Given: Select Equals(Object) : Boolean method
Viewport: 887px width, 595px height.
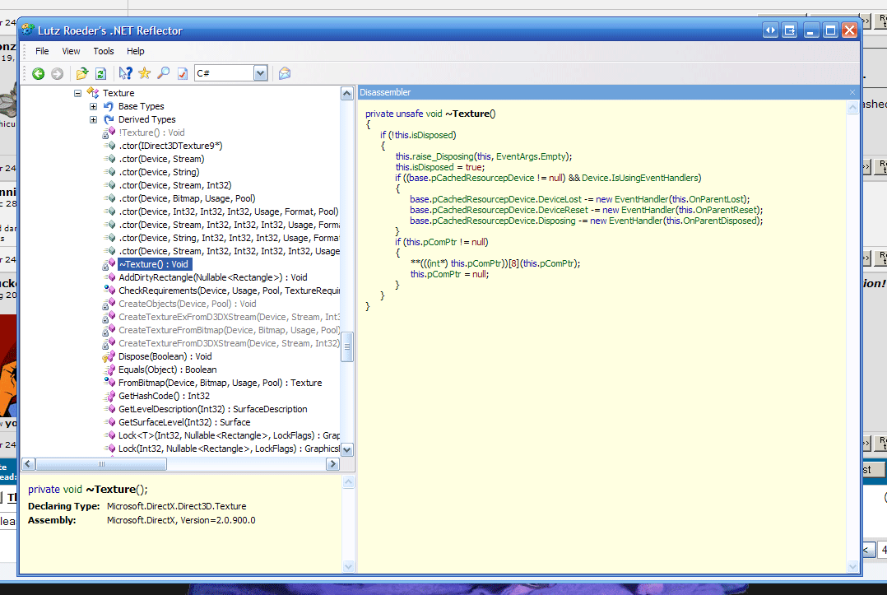Looking at the screenshot, I should point(168,370).
